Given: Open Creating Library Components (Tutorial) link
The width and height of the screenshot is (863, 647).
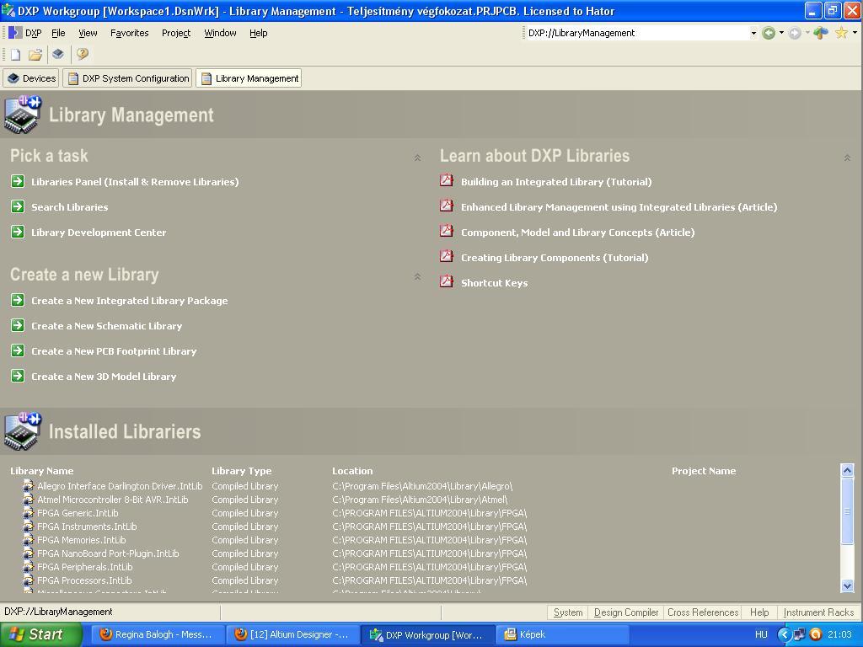Looking at the screenshot, I should [x=555, y=258].
